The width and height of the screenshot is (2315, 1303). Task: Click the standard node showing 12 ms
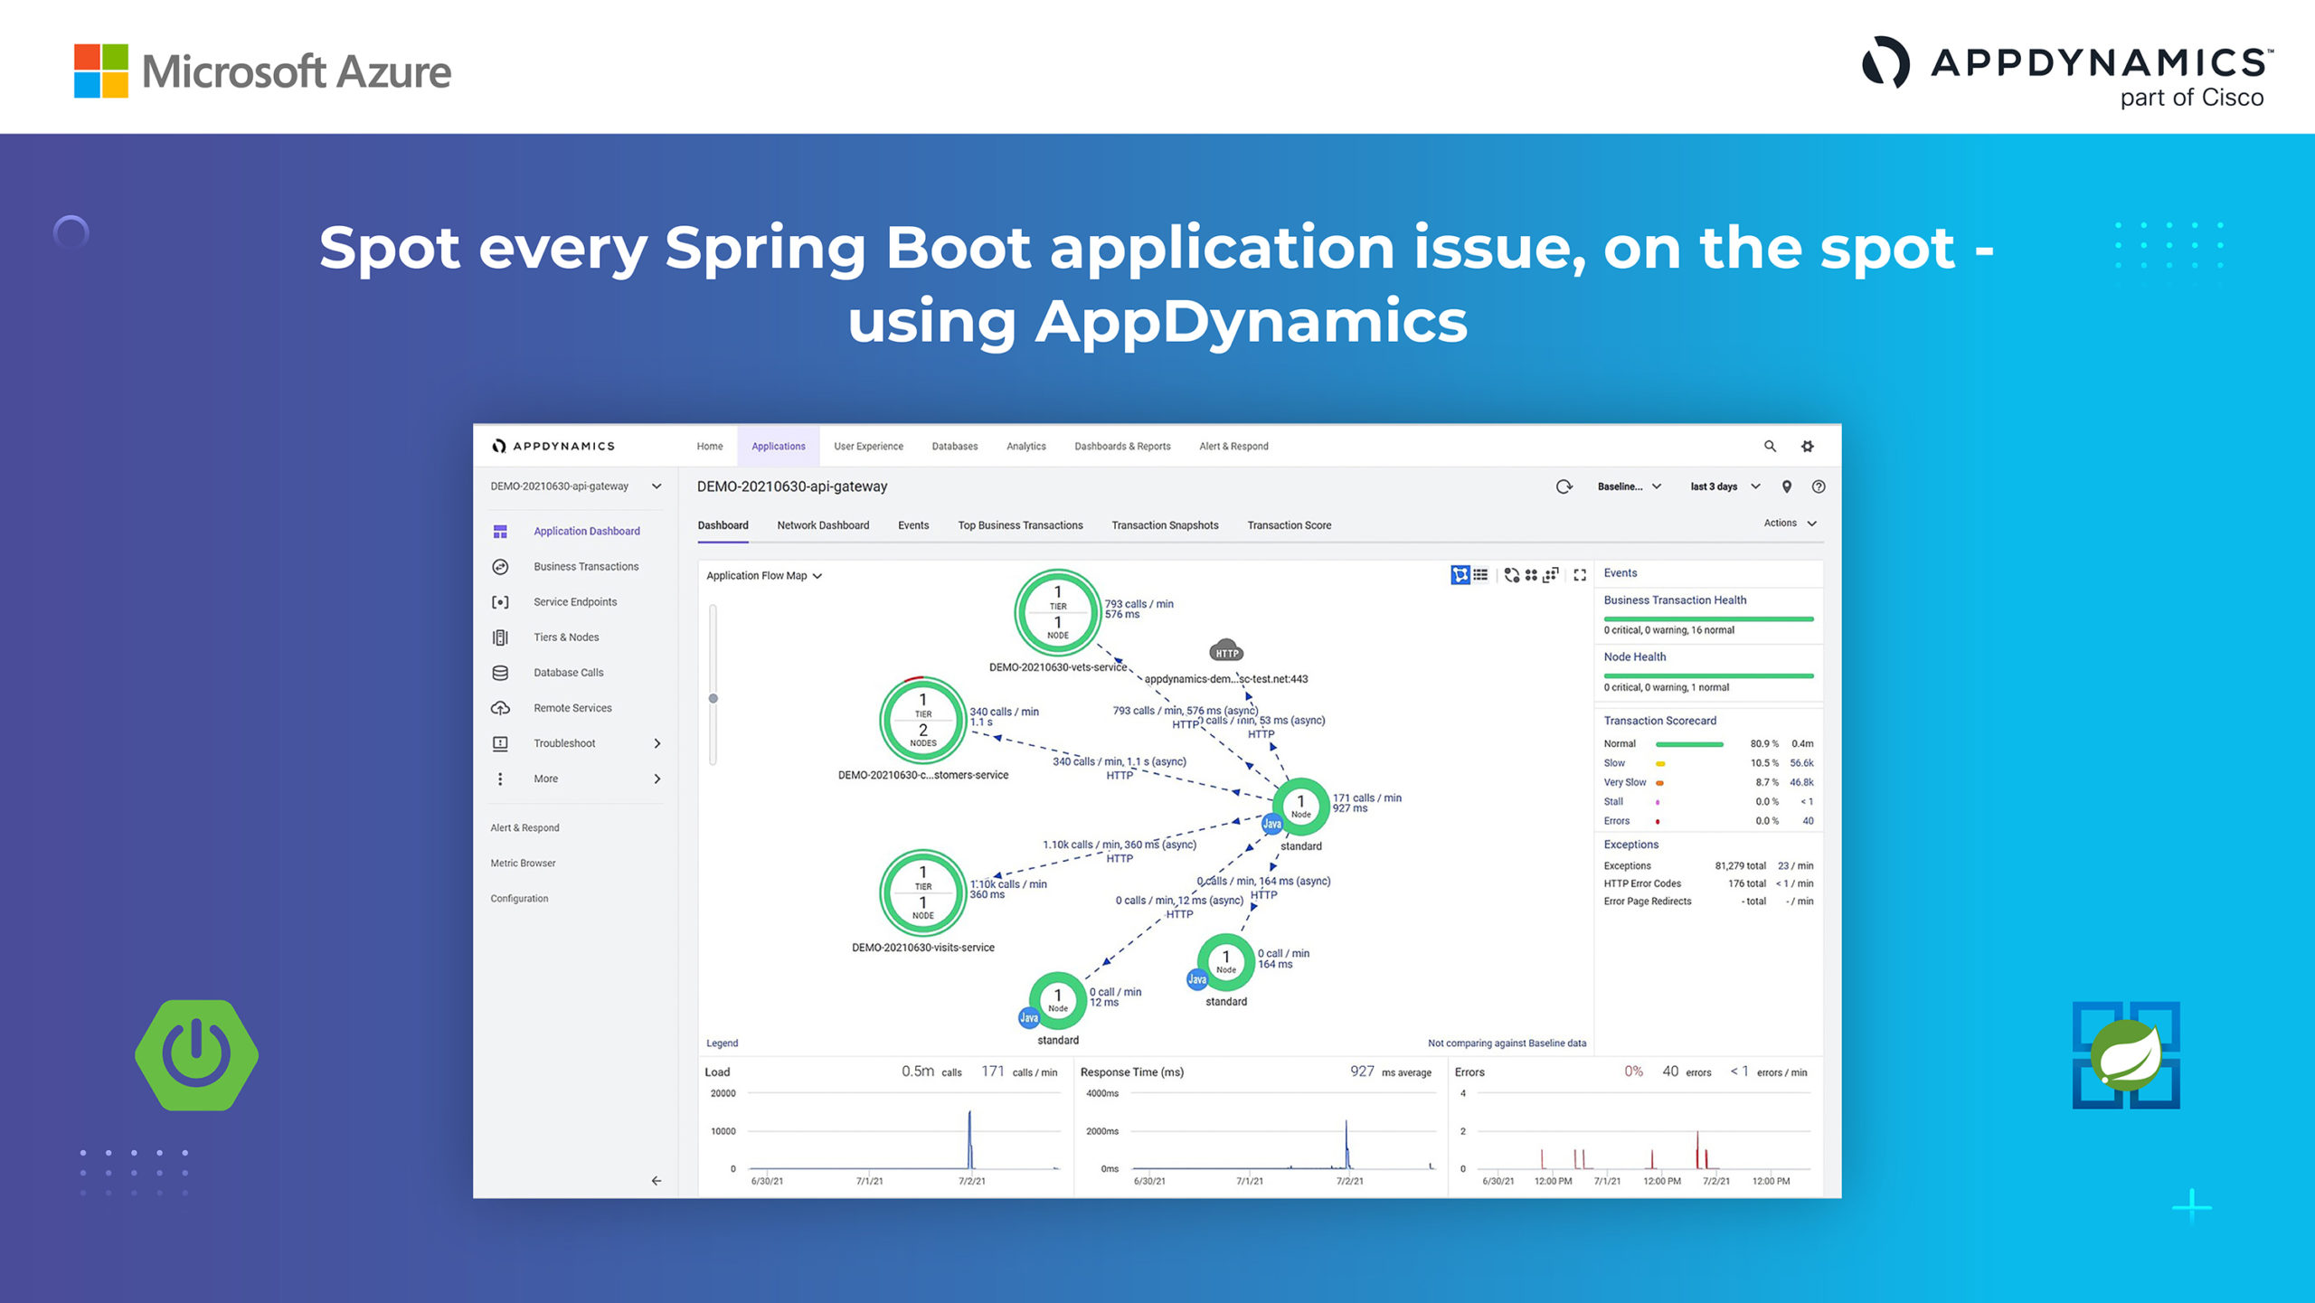pyautogui.click(x=1057, y=1000)
